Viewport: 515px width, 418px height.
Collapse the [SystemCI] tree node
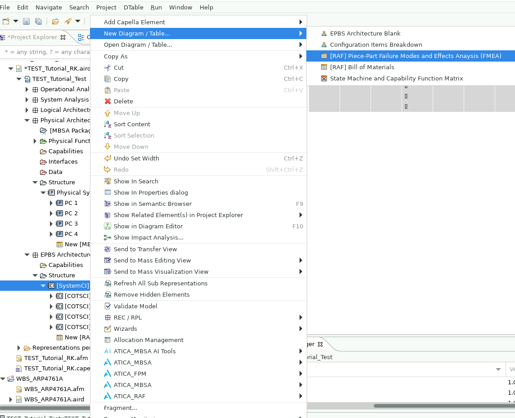coord(43,286)
